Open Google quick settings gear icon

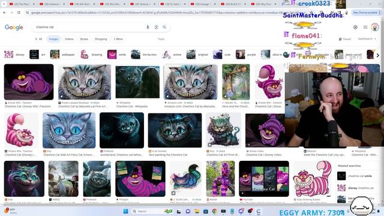point(355,27)
